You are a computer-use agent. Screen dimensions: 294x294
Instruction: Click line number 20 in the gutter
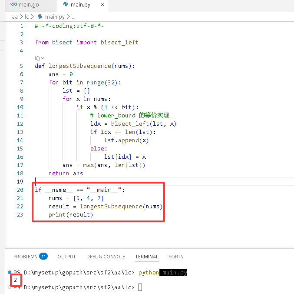20,190
